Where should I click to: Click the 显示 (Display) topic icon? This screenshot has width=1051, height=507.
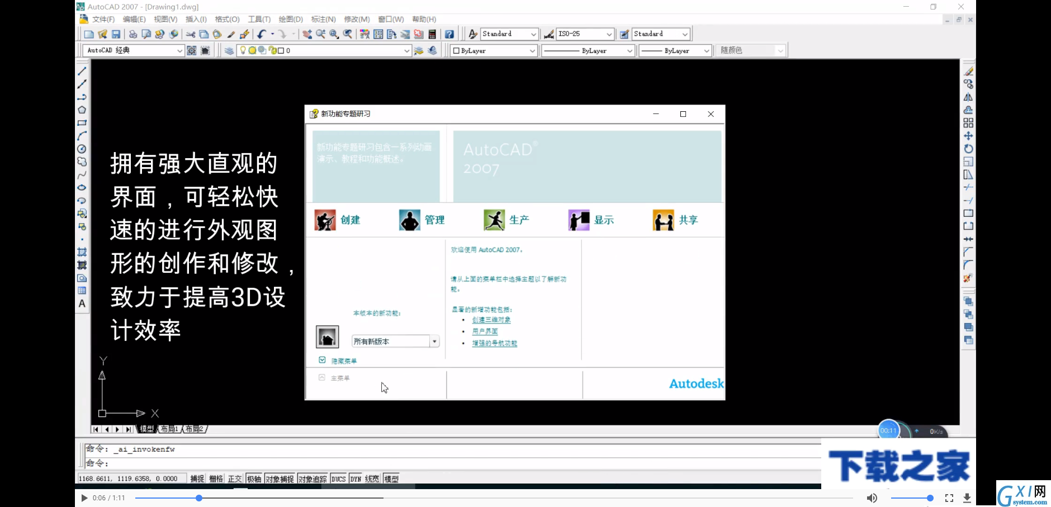point(579,220)
